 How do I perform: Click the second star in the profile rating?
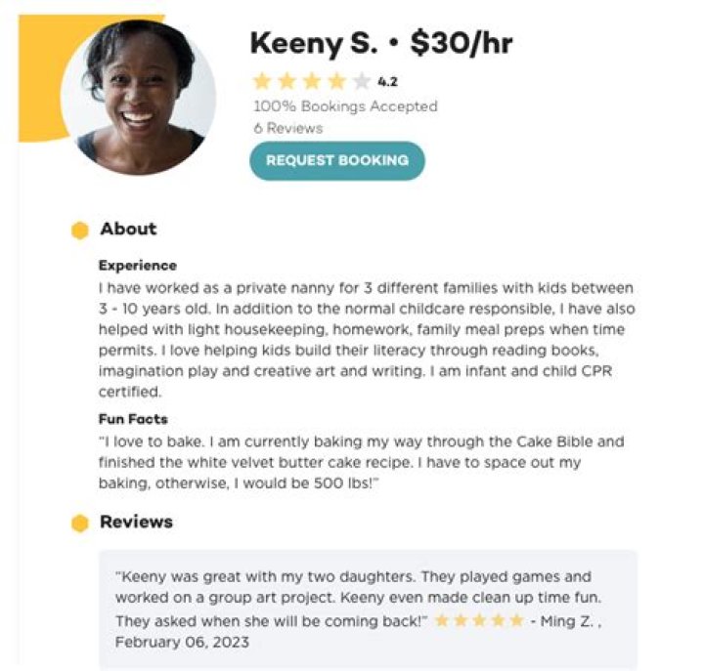pos(287,82)
